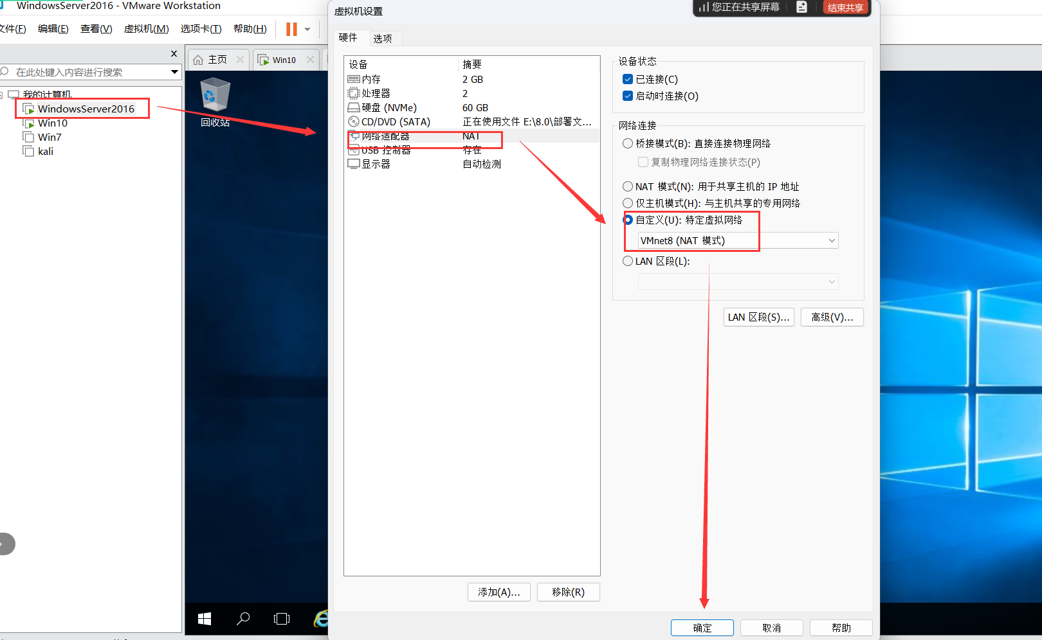Expand the library search dropdown arrow

pyautogui.click(x=174, y=72)
